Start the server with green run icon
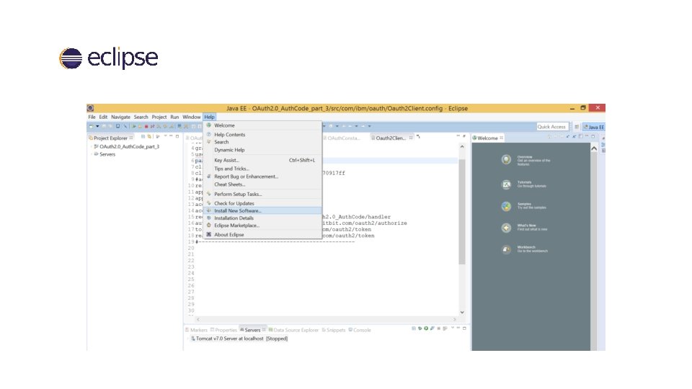The height and width of the screenshot is (389, 692). [426, 328]
